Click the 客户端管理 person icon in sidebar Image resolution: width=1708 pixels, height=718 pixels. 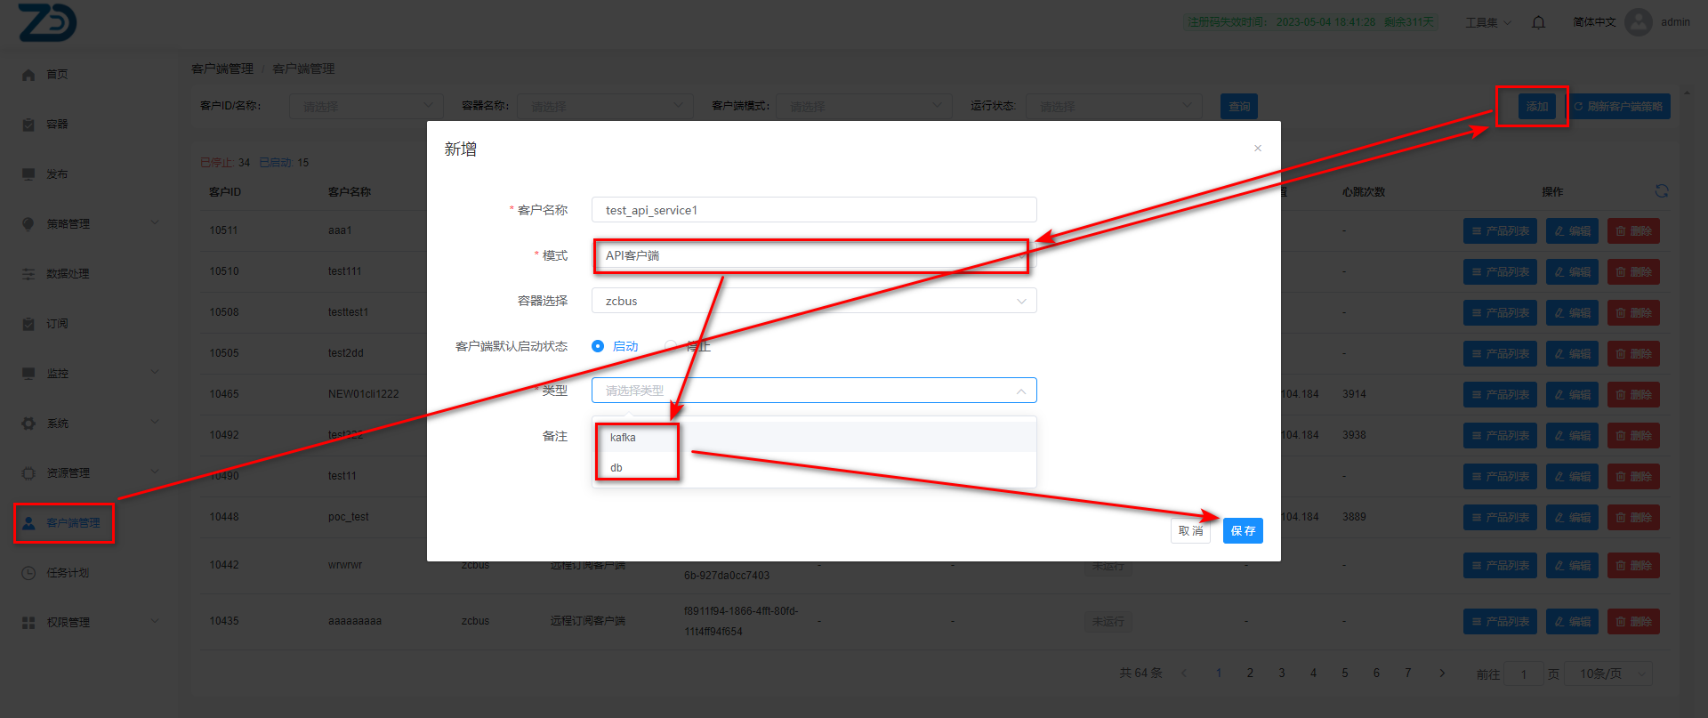[28, 523]
